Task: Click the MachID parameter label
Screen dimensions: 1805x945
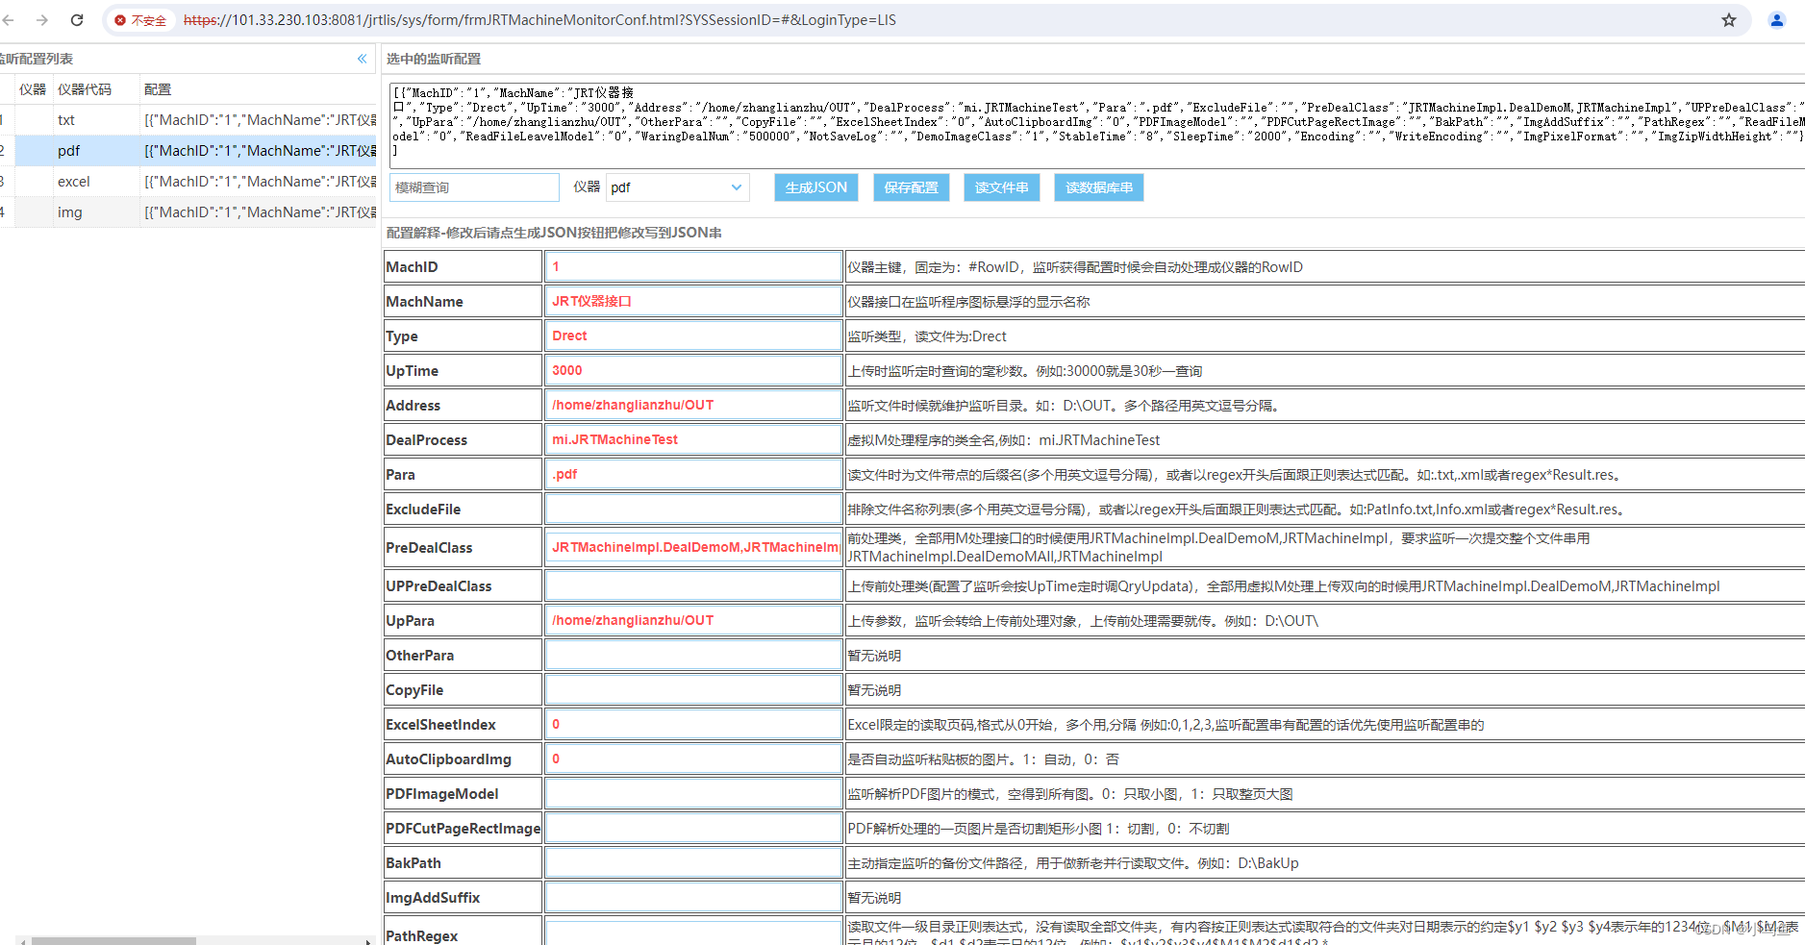Action: (x=412, y=267)
